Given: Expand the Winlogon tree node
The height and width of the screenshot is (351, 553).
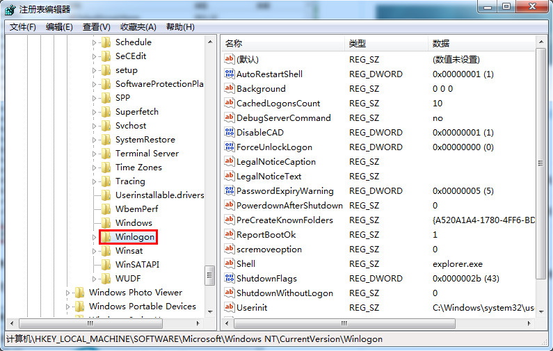Looking at the screenshot, I should point(95,237).
